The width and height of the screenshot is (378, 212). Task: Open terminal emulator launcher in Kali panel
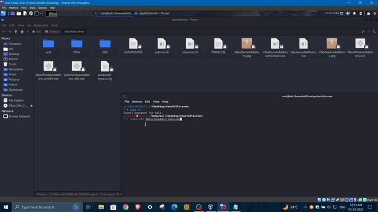[37, 14]
